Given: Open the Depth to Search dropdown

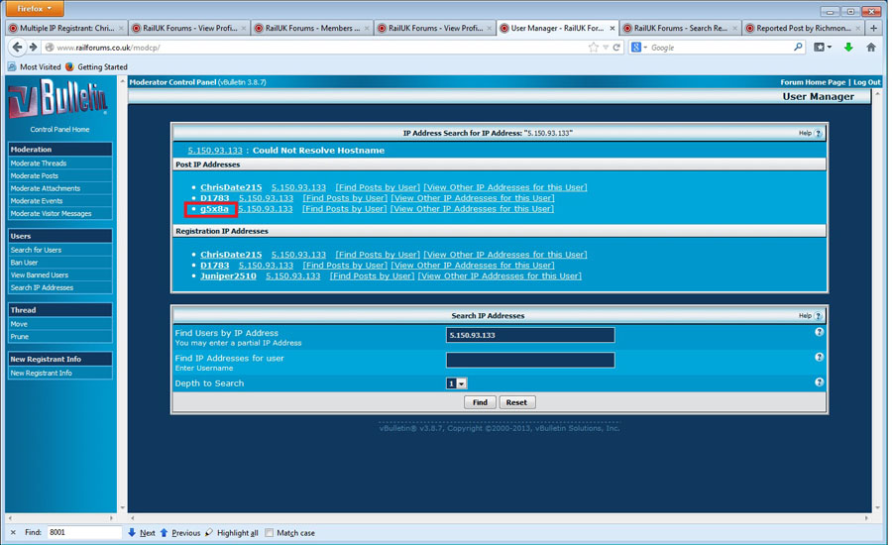Looking at the screenshot, I should click(x=456, y=383).
